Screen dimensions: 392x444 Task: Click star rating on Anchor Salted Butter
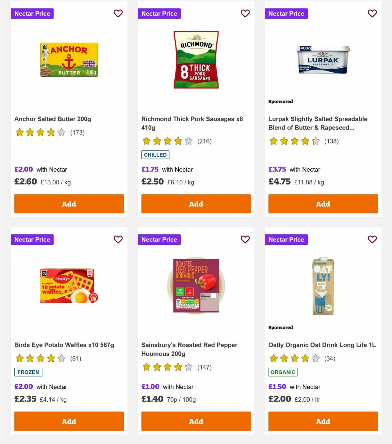coord(40,132)
